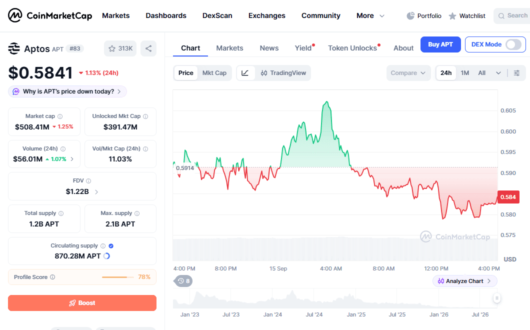Click the Profile Score progress bar
The height and width of the screenshot is (330, 530).
pyautogui.click(x=117, y=277)
